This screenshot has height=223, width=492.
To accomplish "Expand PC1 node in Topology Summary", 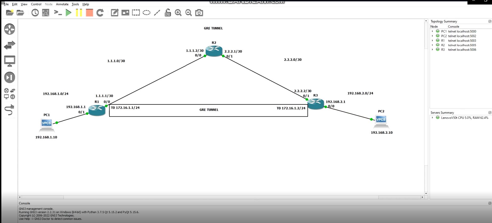I will (433, 31).
